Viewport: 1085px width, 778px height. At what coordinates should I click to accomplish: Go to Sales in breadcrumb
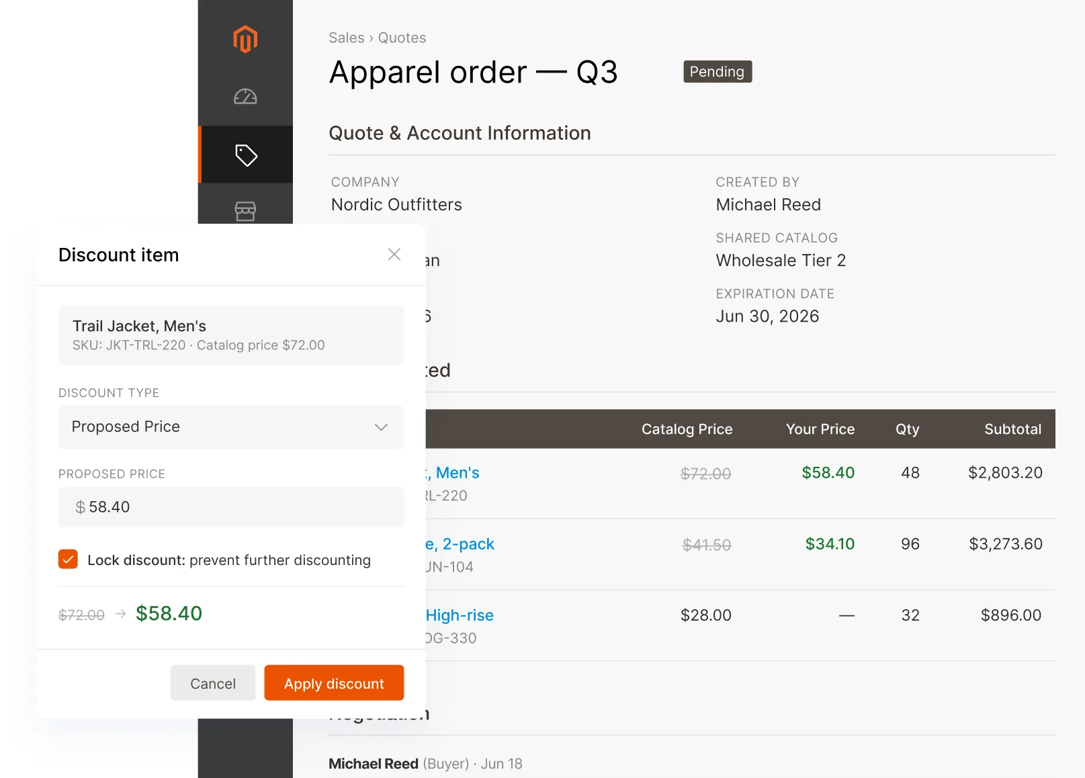pos(347,38)
